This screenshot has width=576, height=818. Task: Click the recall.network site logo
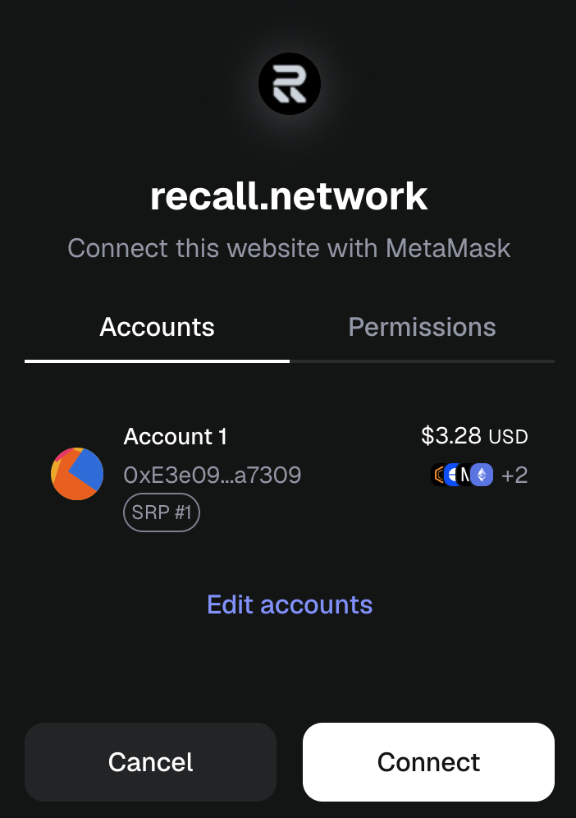tap(289, 85)
